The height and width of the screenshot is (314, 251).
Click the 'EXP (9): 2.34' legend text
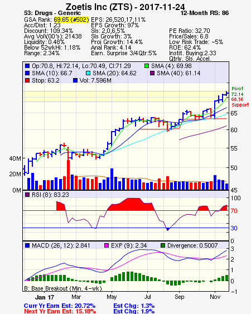[129, 245]
